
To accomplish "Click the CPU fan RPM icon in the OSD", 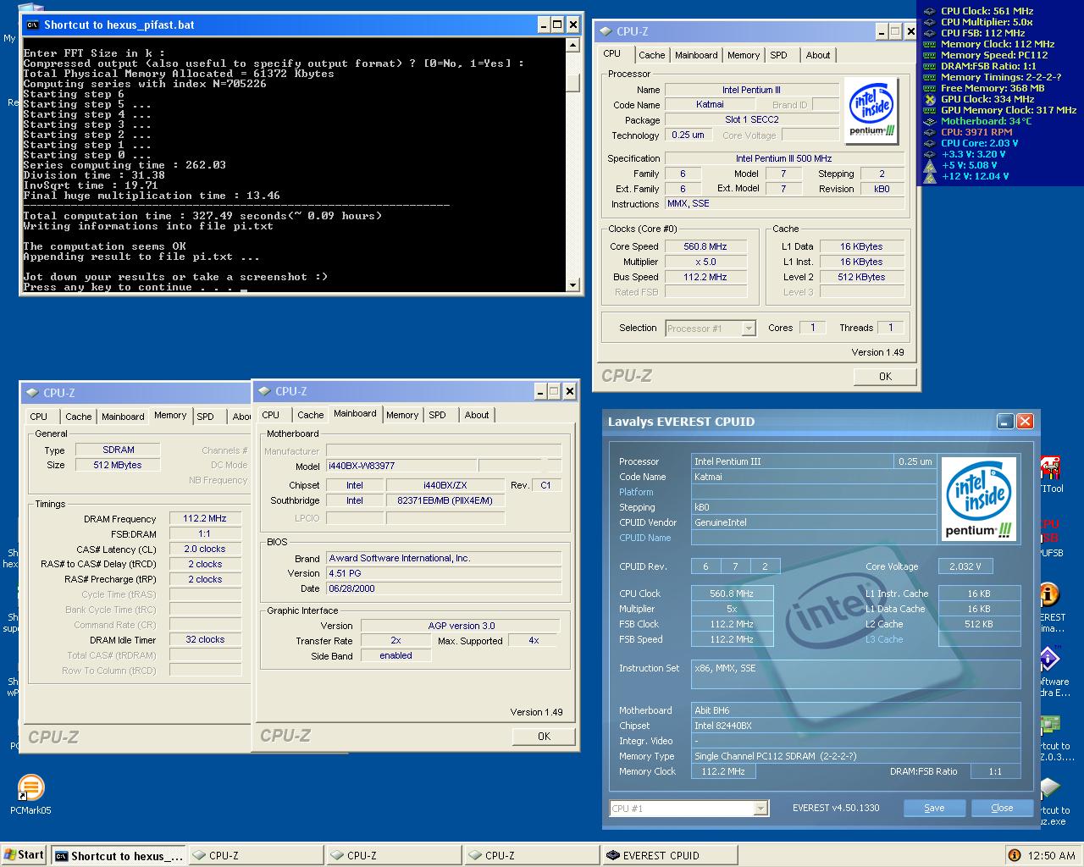I will [x=930, y=132].
